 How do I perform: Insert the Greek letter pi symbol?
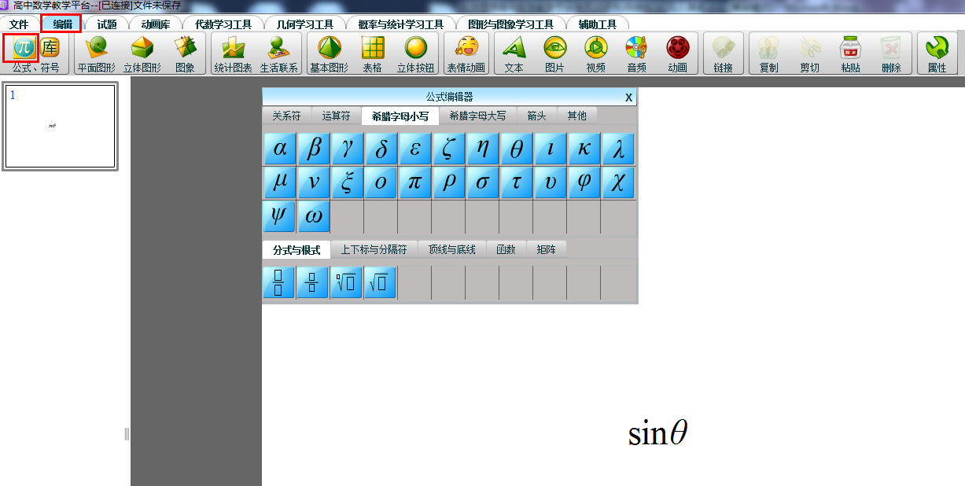coord(414,183)
